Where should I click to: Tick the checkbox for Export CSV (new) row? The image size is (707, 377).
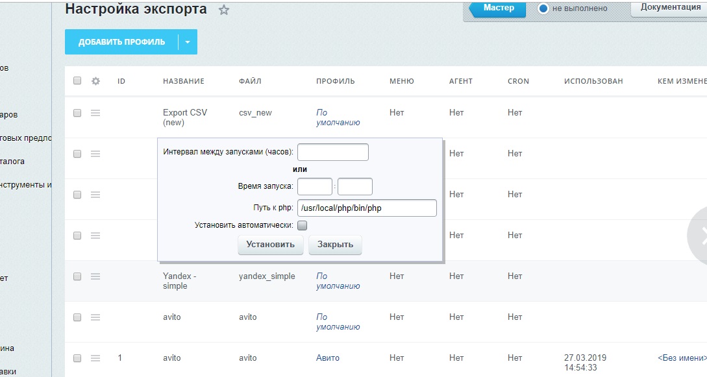tap(77, 113)
